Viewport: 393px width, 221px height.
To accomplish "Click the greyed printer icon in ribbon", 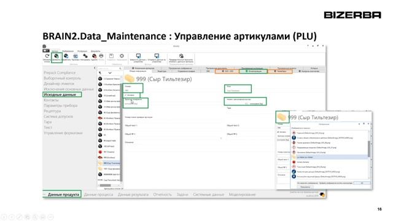I will pyautogui.click(x=101, y=56).
